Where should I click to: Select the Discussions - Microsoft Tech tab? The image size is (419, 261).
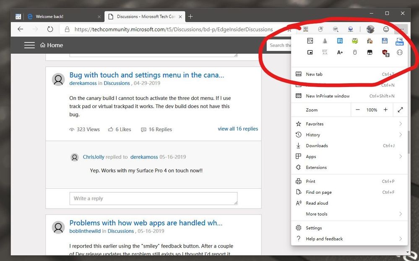pyautogui.click(x=144, y=16)
